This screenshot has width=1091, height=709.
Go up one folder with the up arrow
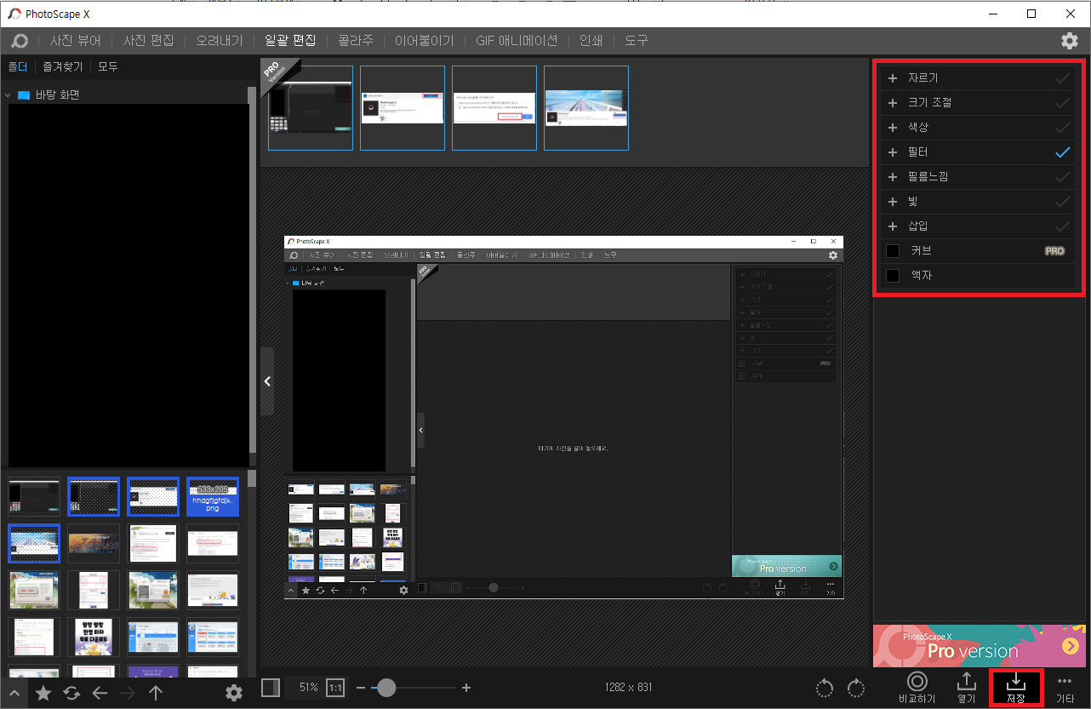click(x=156, y=693)
